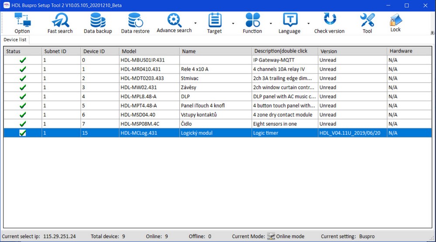
Task: Sort by the Model column header
Action: [149, 51]
